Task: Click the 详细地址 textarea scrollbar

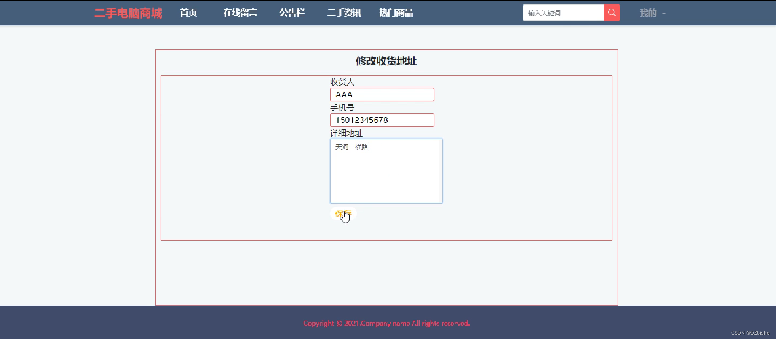Action: click(441, 171)
